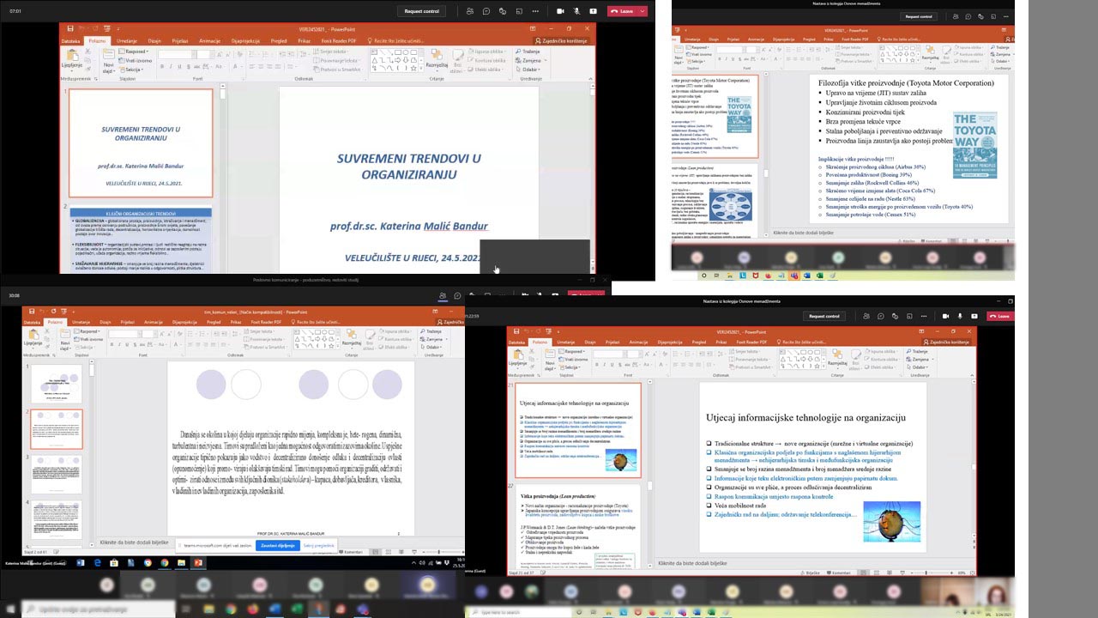Expand the Leave button arrow in 07:01 meeting
Viewport: 1098px width, 618px height.
point(643,11)
